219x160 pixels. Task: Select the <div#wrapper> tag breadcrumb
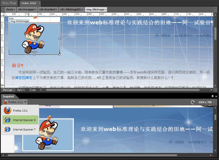pyautogui.click(x=27, y=9)
